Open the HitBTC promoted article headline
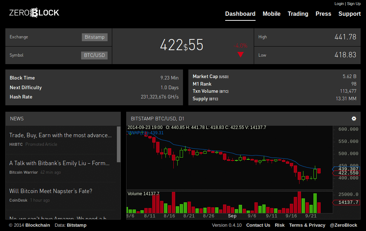 click(60, 135)
